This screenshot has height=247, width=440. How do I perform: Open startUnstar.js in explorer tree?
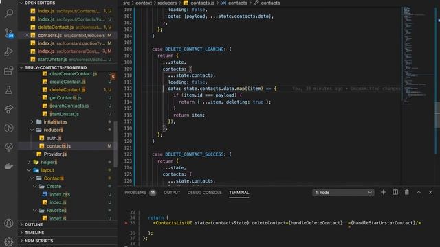(64, 114)
